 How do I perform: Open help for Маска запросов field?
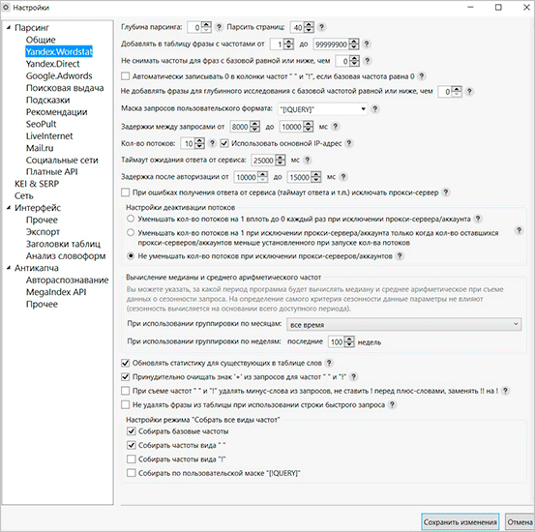pyautogui.click(x=374, y=109)
